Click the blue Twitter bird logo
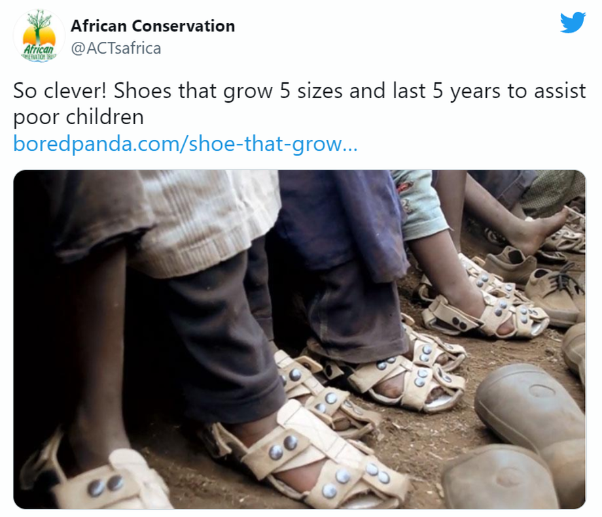Viewport: 602px width, 517px height. tap(573, 23)
